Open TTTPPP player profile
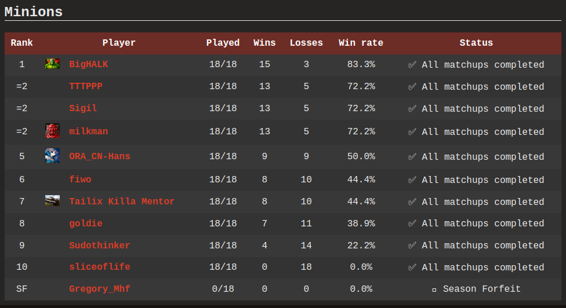The width and height of the screenshot is (566, 308). [85, 87]
